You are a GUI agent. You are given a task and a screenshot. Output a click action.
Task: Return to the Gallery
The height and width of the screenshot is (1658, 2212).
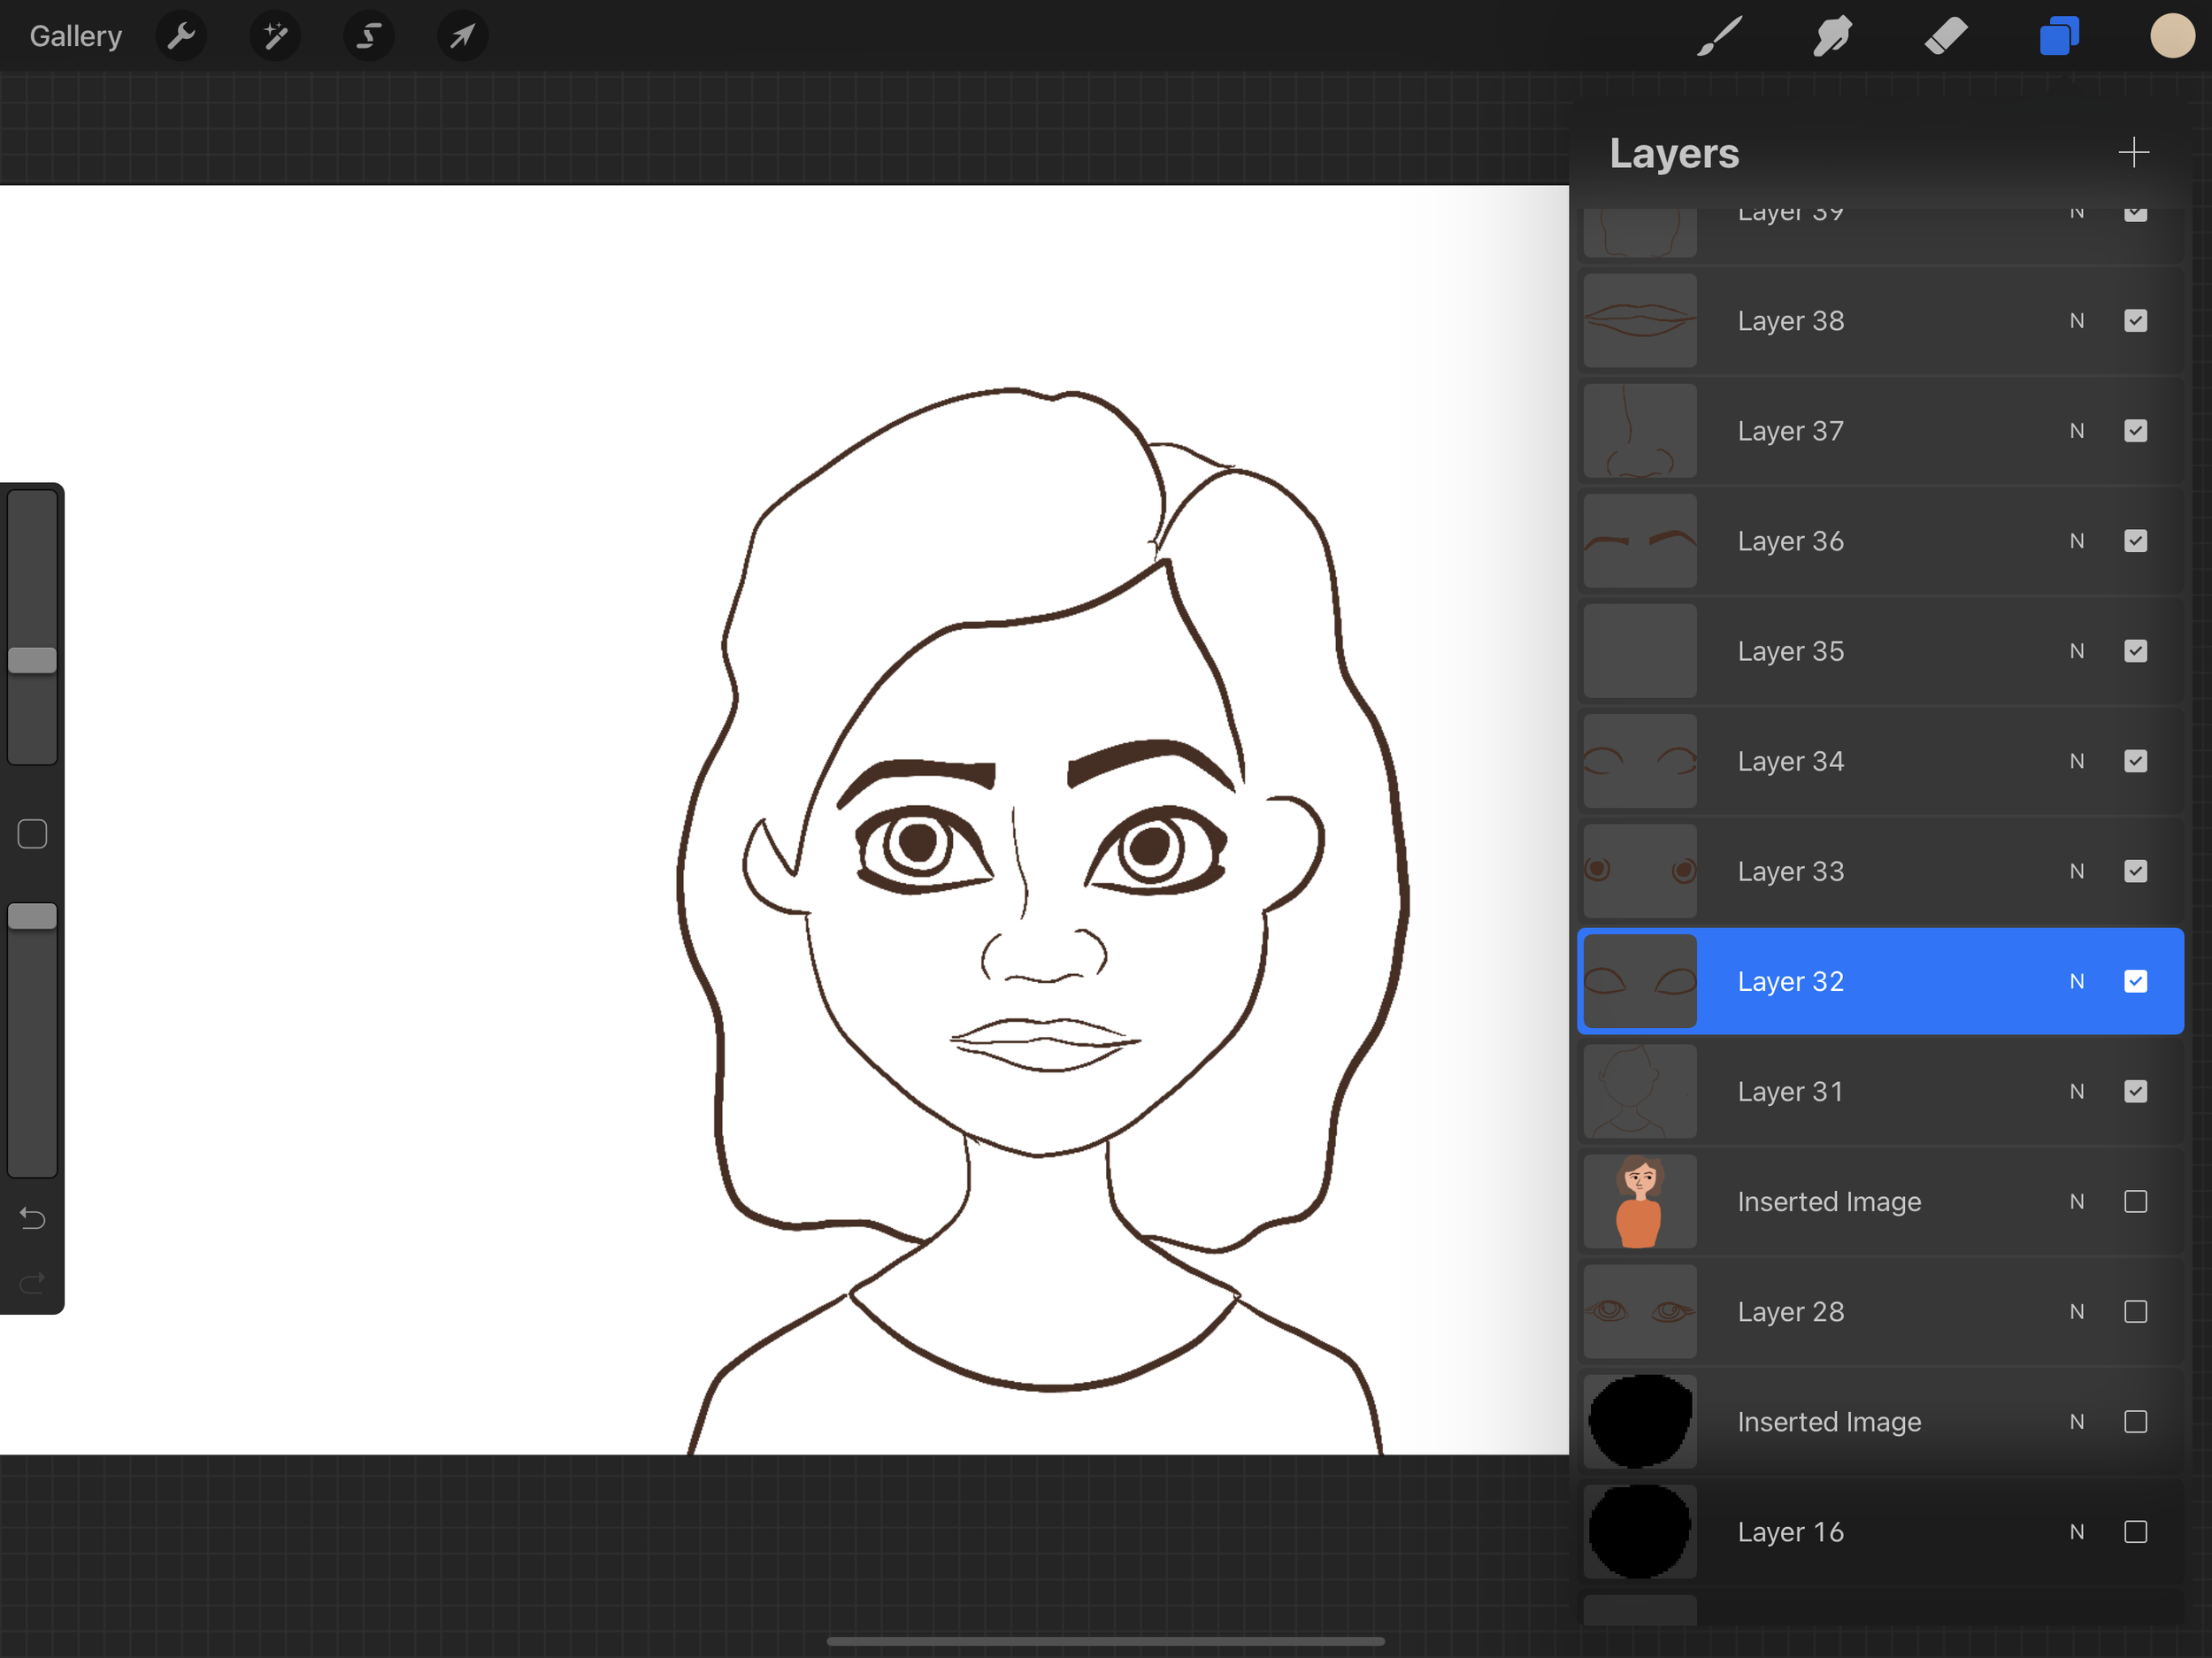coord(75,37)
